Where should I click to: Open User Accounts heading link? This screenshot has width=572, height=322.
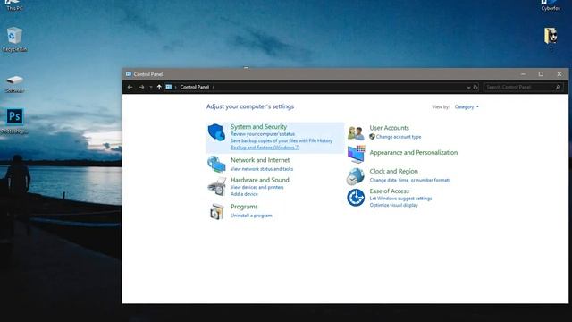390,128
